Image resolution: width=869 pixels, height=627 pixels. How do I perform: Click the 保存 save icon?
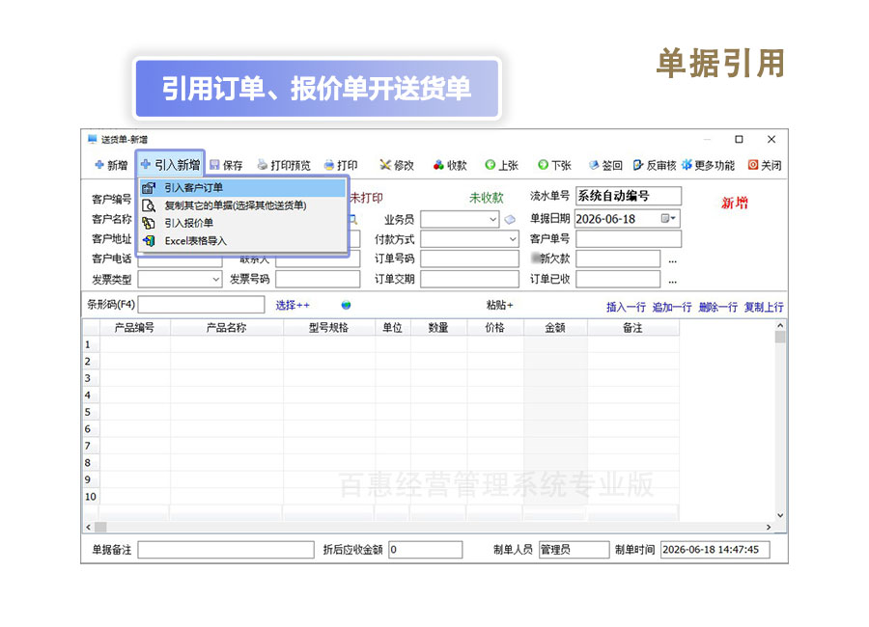point(214,165)
